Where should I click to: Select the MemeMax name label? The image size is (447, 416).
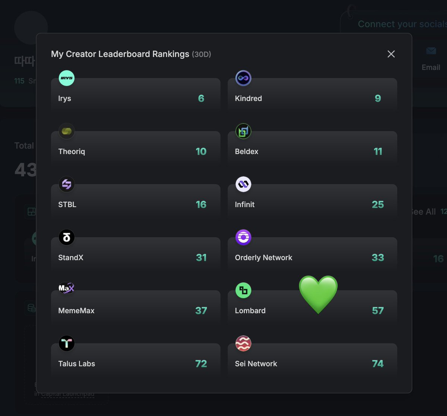[76, 311]
